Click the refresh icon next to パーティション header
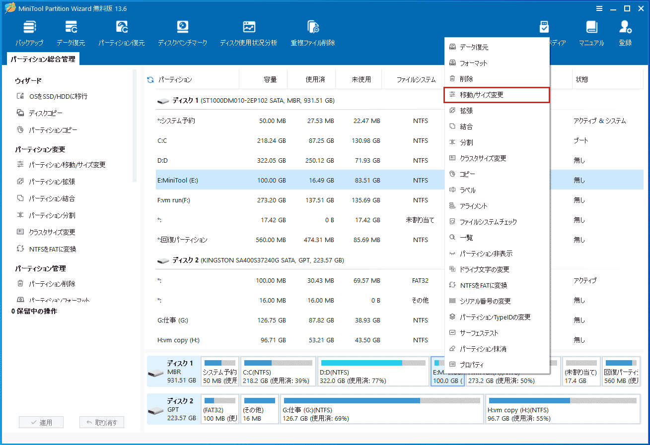 pyautogui.click(x=150, y=80)
